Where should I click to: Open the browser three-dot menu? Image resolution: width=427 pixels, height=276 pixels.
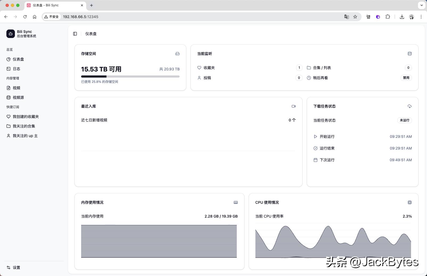[421, 17]
